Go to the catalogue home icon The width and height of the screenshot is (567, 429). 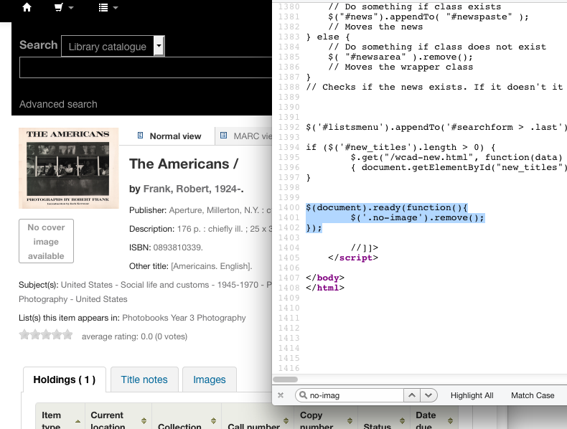27,8
